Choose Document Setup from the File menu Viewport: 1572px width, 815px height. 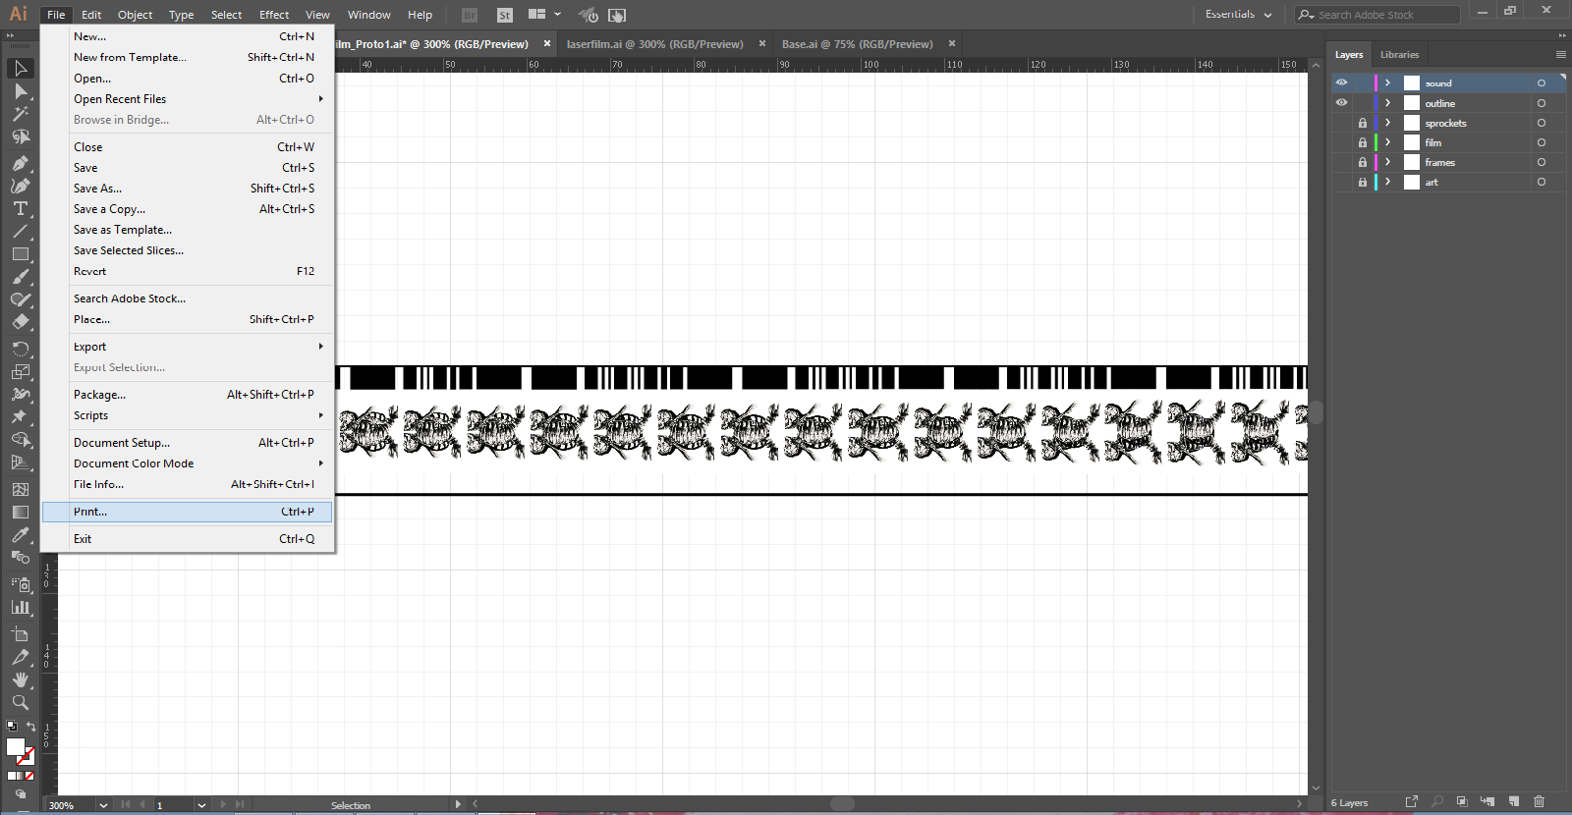coord(187,443)
